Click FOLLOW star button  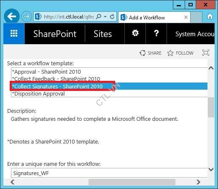tap(180, 53)
